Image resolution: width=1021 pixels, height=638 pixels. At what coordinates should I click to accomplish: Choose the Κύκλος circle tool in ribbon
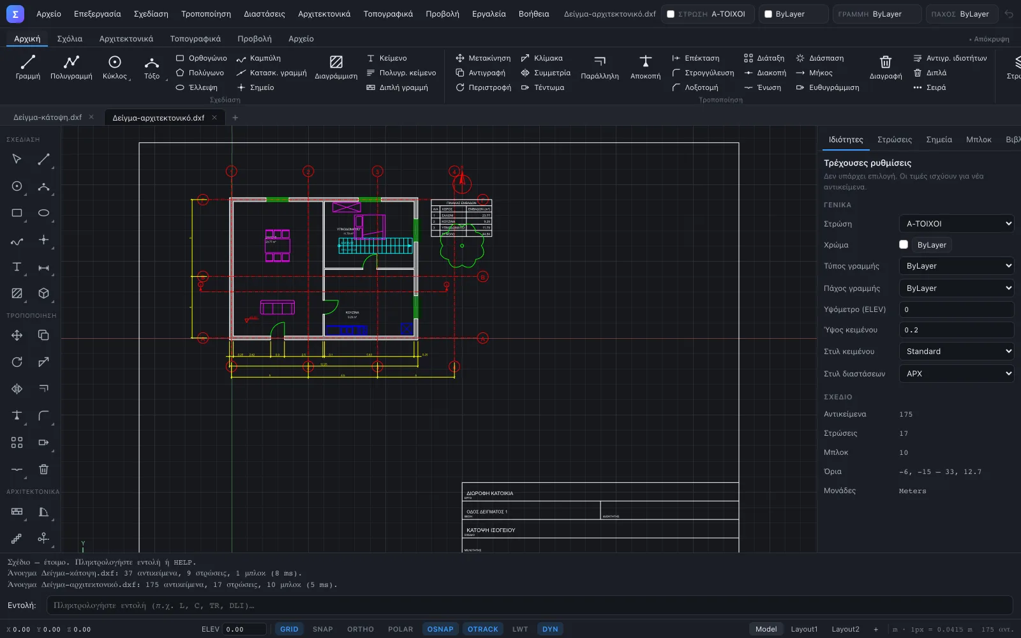click(115, 67)
